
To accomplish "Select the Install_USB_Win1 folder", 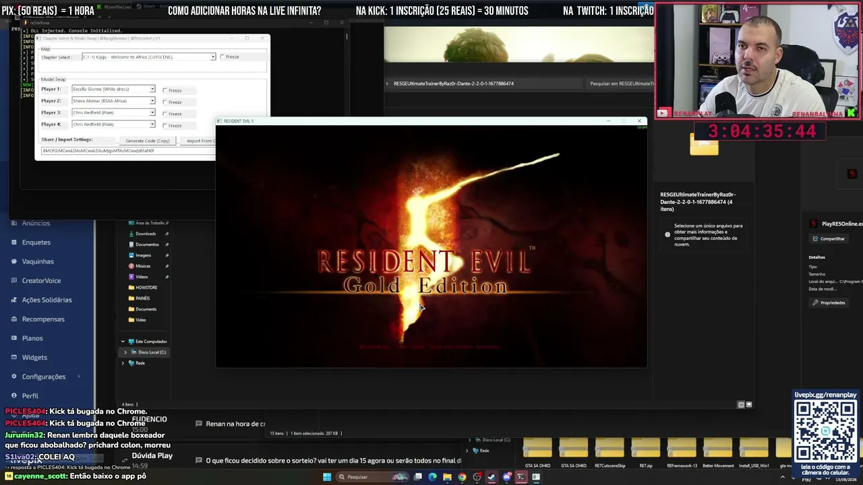I will coord(754,451).
